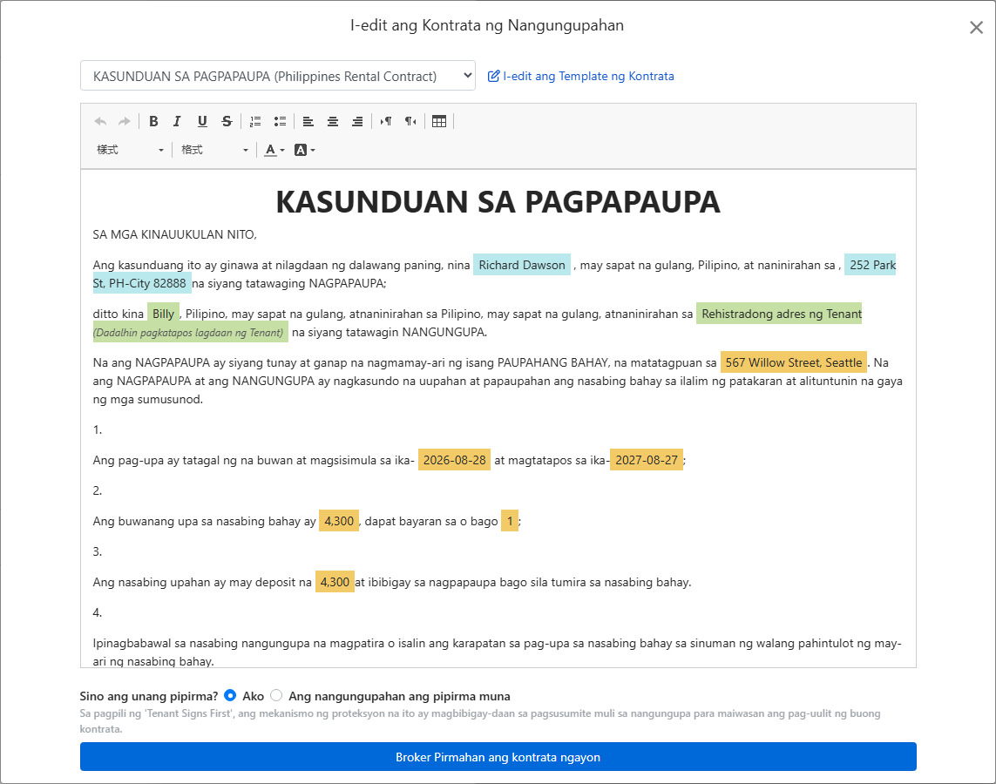Viewport: 996px width, 784px height.
Task: Click the Richard Dawson landlord field
Action: click(521, 265)
